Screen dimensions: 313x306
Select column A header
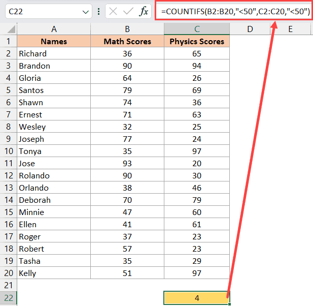pos(54,30)
